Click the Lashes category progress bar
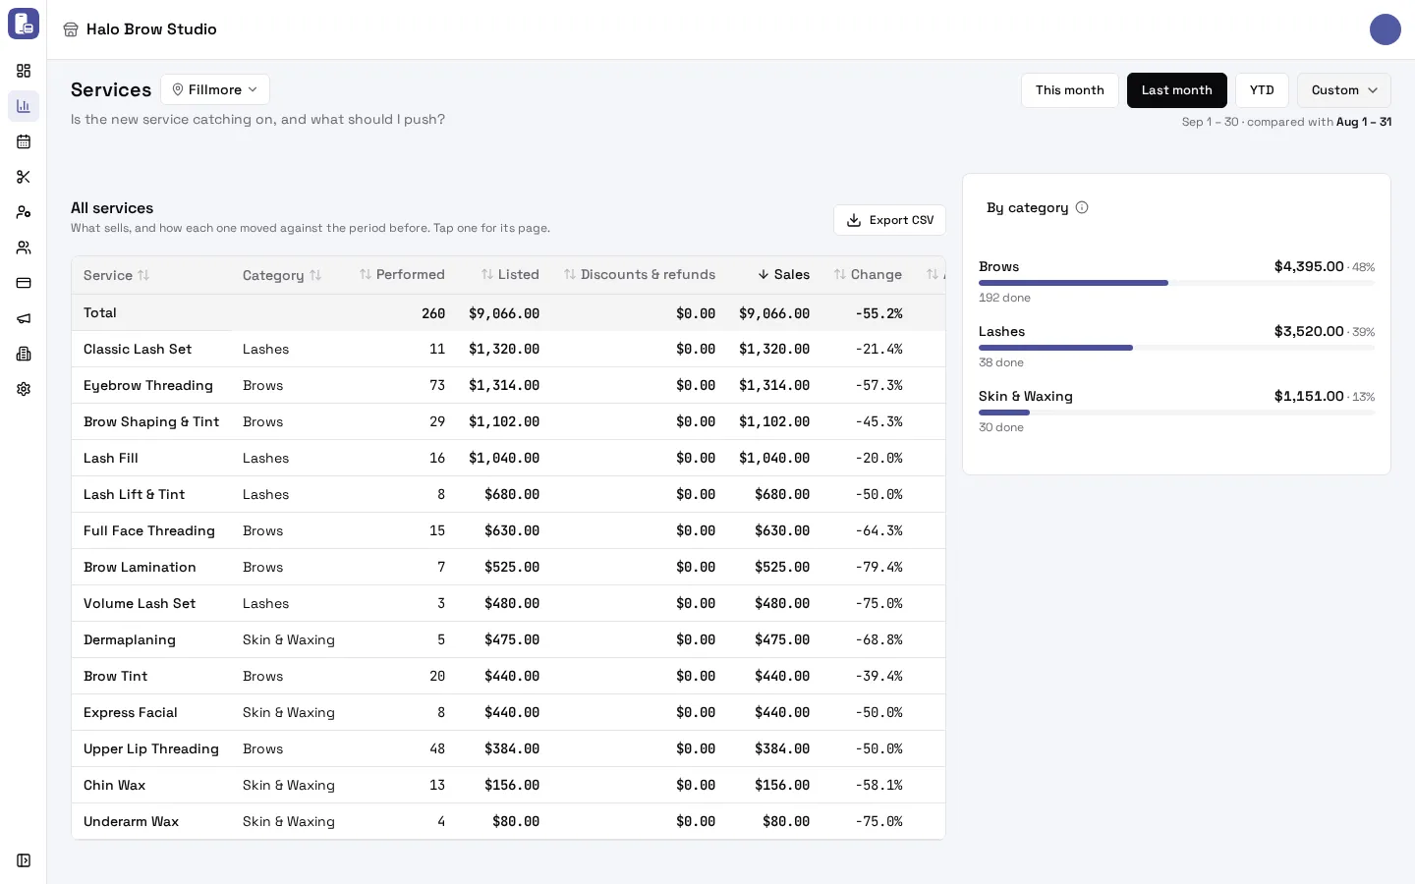The width and height of the screenshot is (1415, 884). (x=1176, y=348)
